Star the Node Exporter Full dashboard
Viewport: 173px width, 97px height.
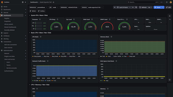[x=53, y=2]
